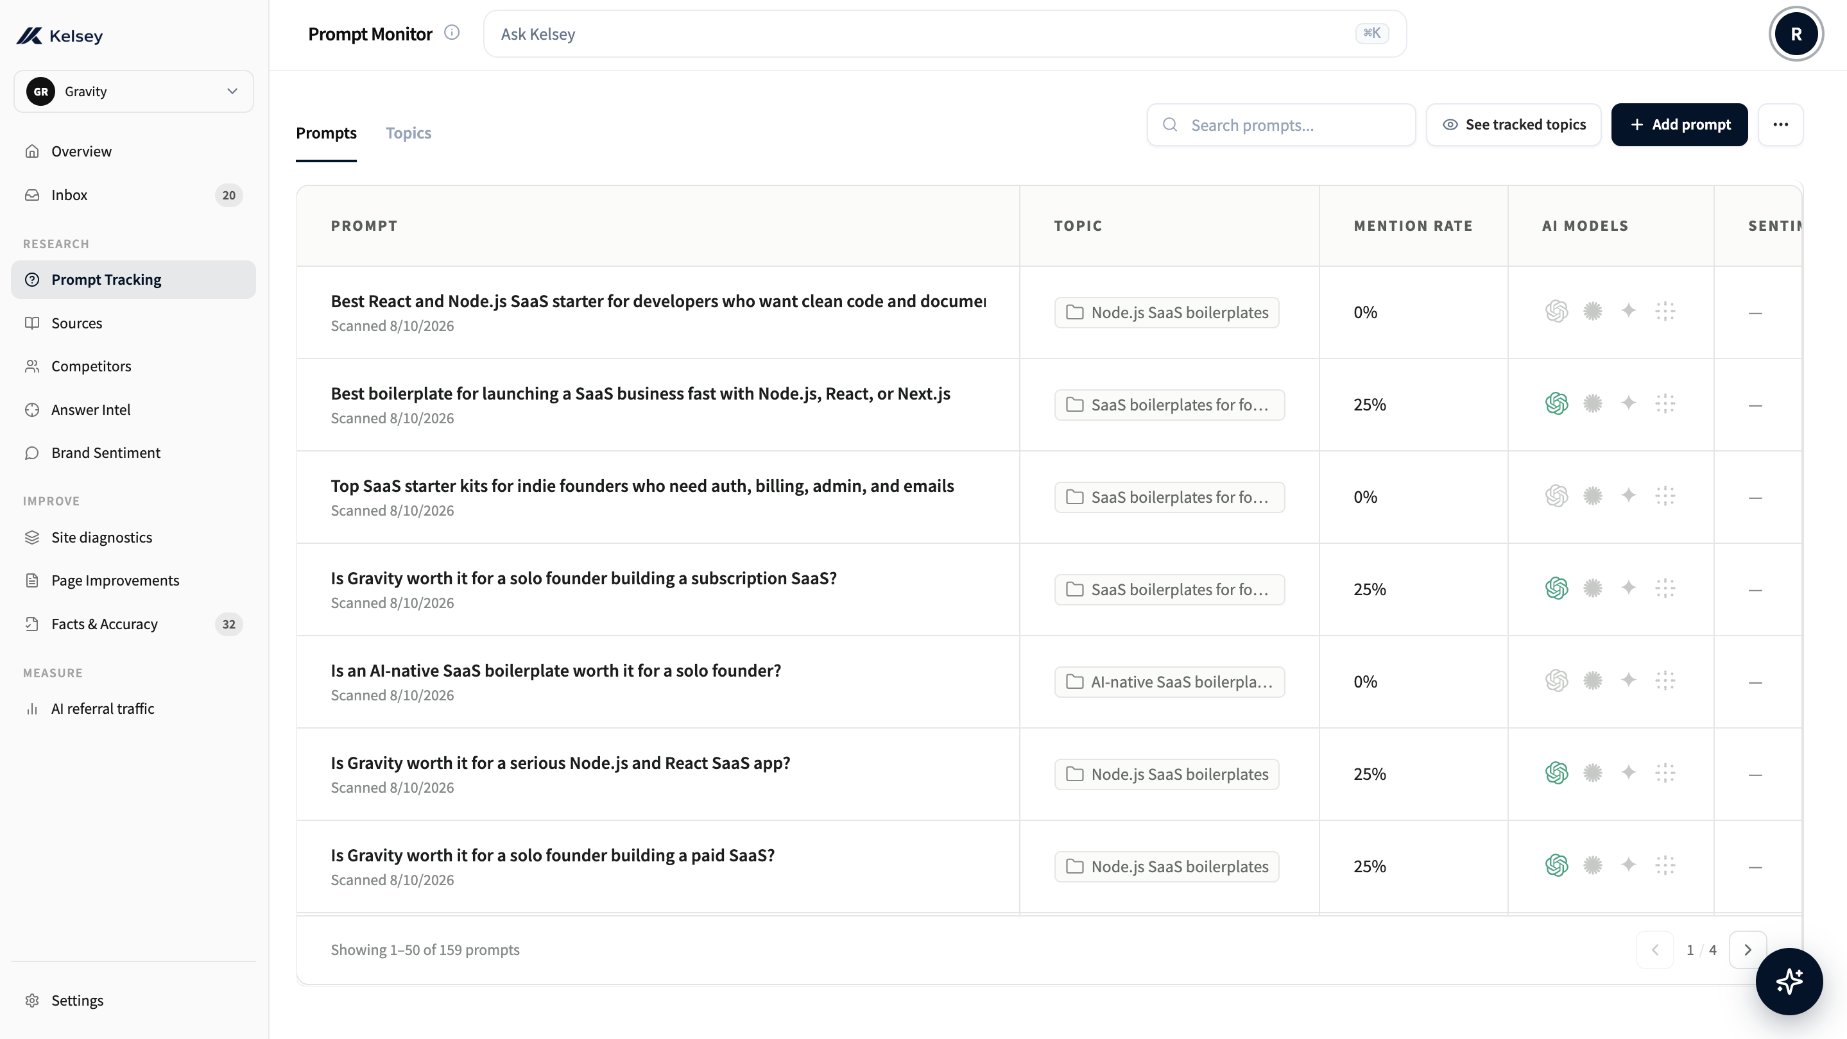Viewport: 1847px width, 1039px height.
Task: Click the previous page arrow
Action: 1655,950
